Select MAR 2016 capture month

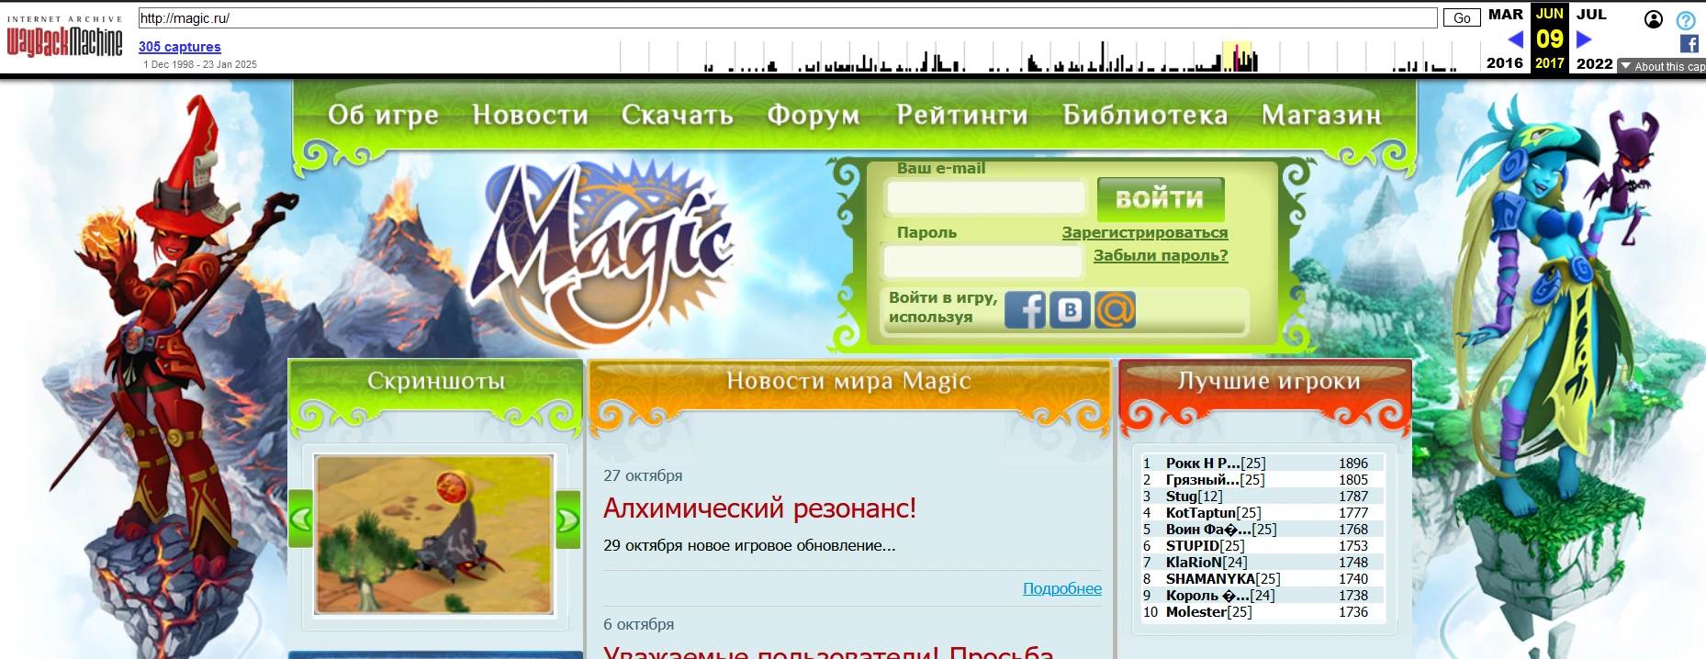(1505, 39)
